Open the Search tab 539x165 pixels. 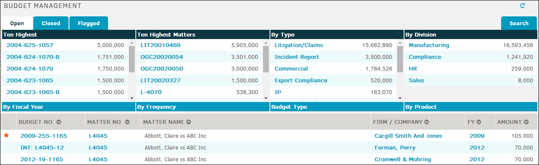pos(519,23)
